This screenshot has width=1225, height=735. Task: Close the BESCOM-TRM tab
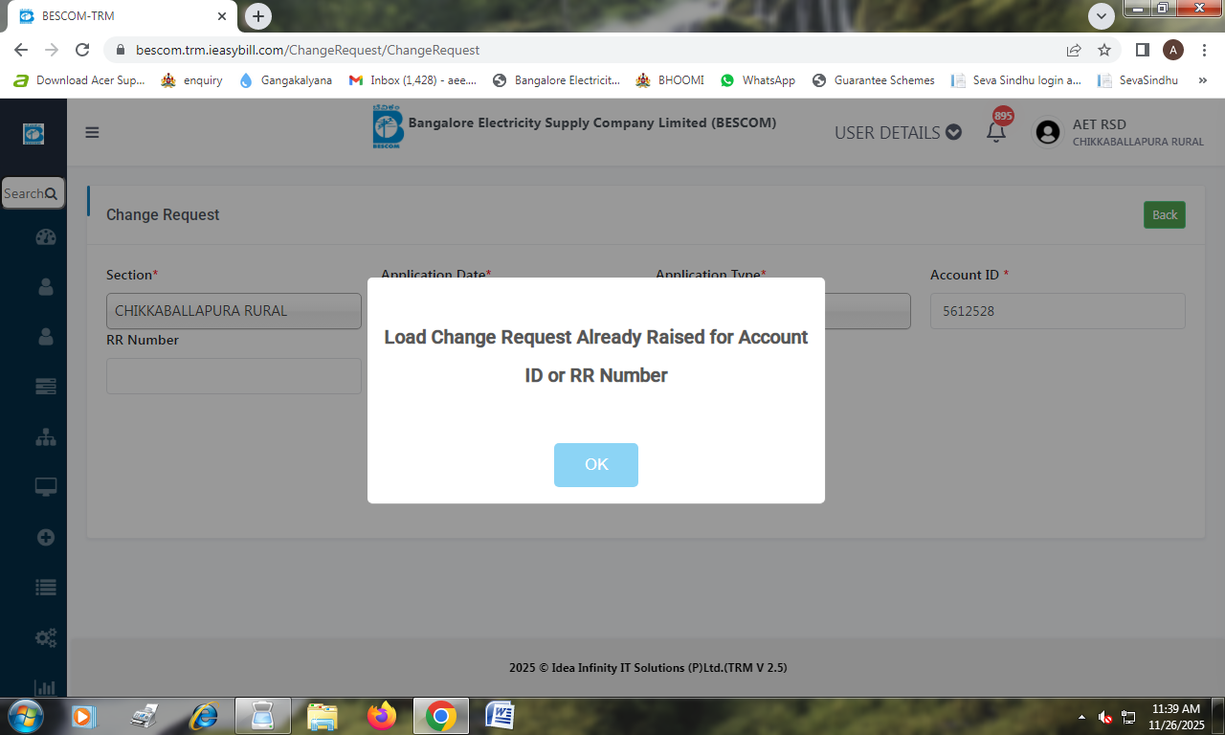click(221, 16)
